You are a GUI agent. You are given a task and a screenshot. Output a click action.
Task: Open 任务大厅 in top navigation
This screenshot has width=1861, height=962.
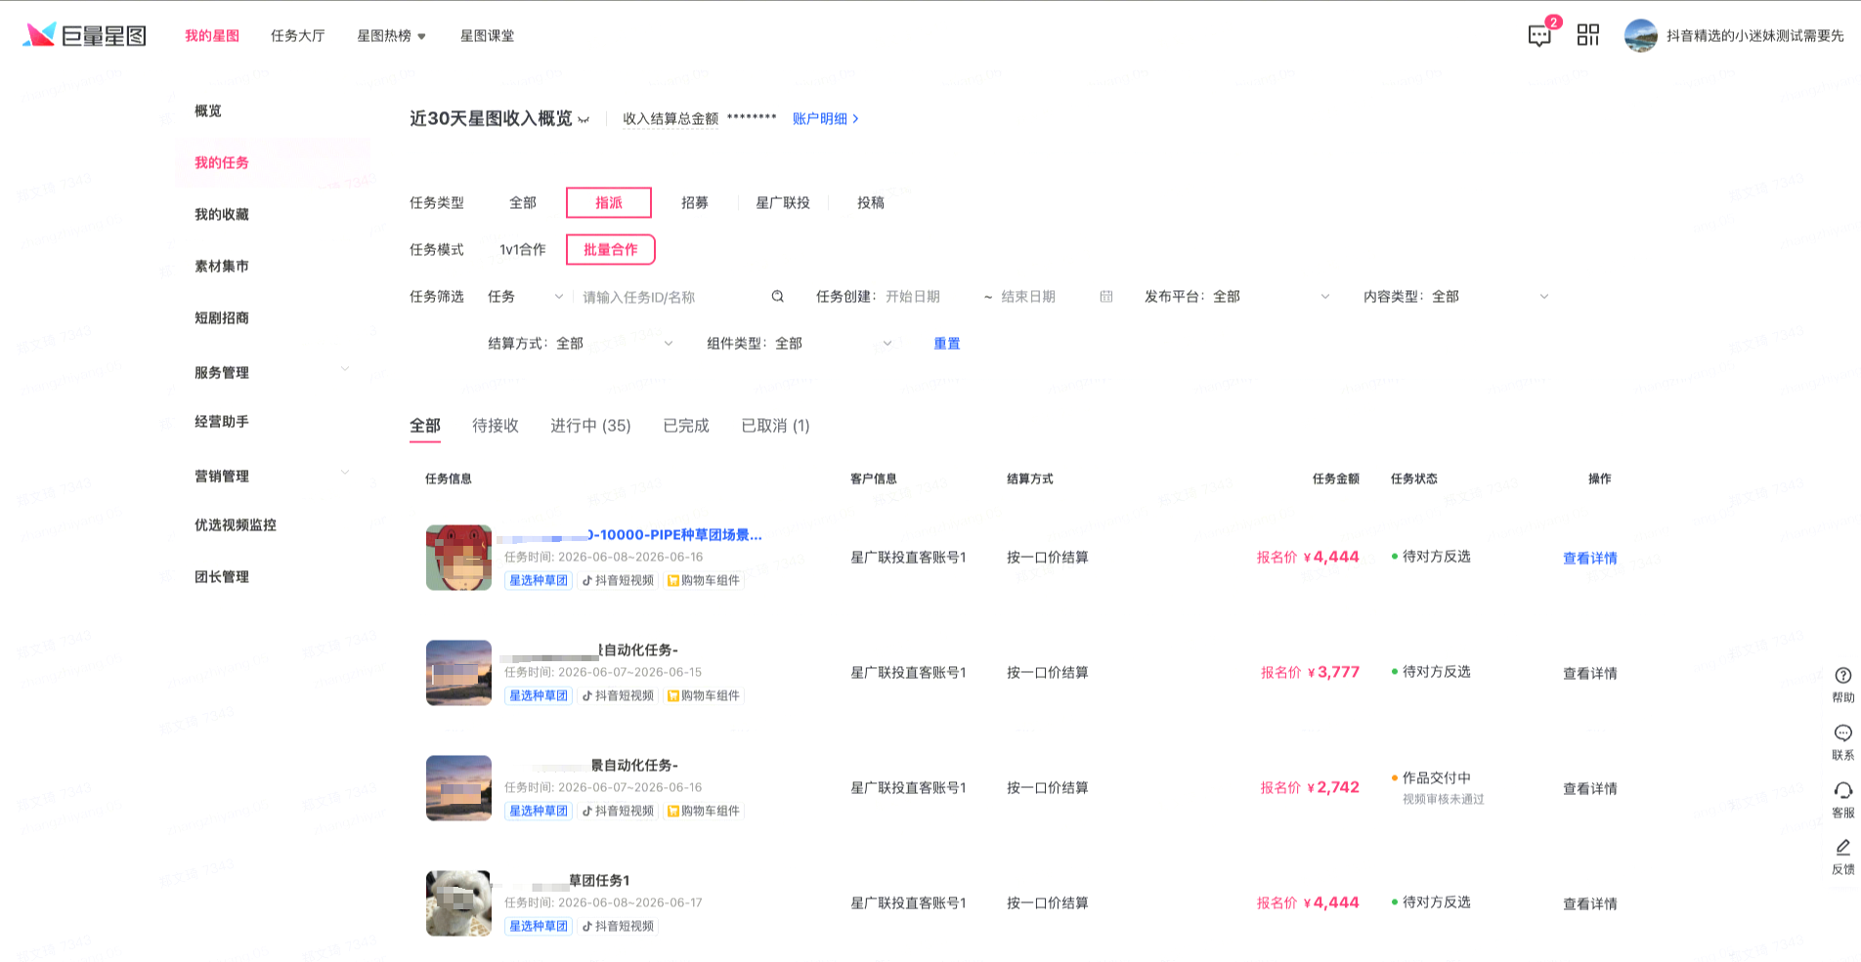click(x=298, y=35)
